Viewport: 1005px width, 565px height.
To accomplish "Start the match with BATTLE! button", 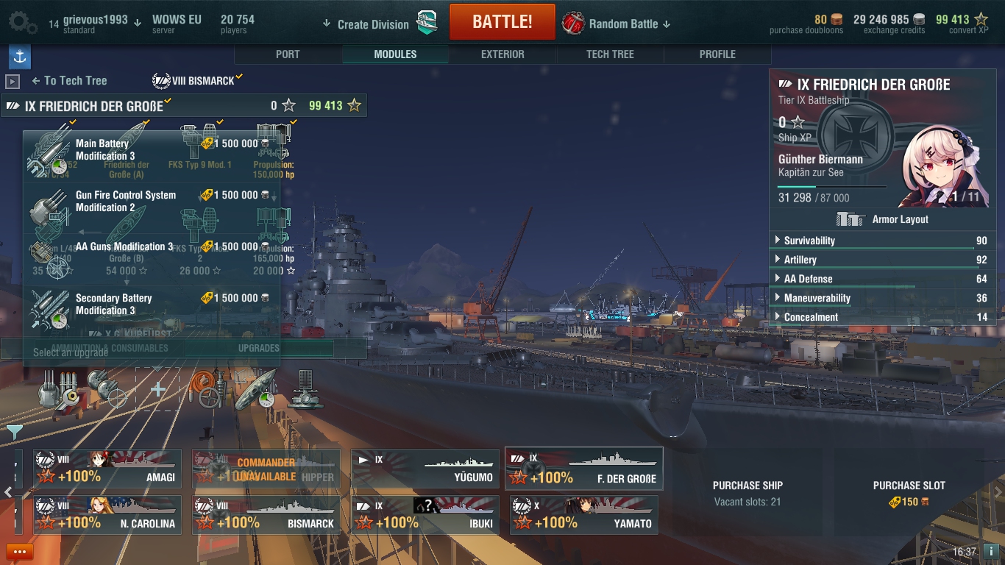I will [502, 22].
